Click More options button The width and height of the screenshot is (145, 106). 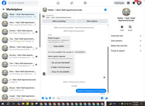pyautogui.click(x=92, y=21)
